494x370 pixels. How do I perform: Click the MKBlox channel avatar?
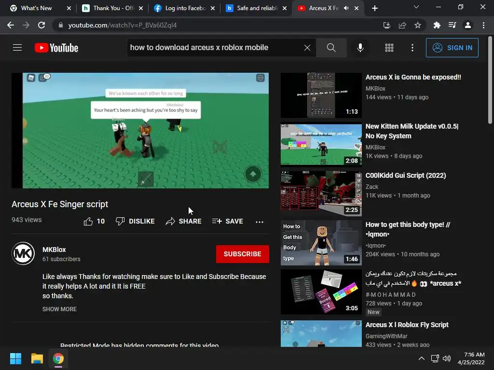[x=23, y=253]
